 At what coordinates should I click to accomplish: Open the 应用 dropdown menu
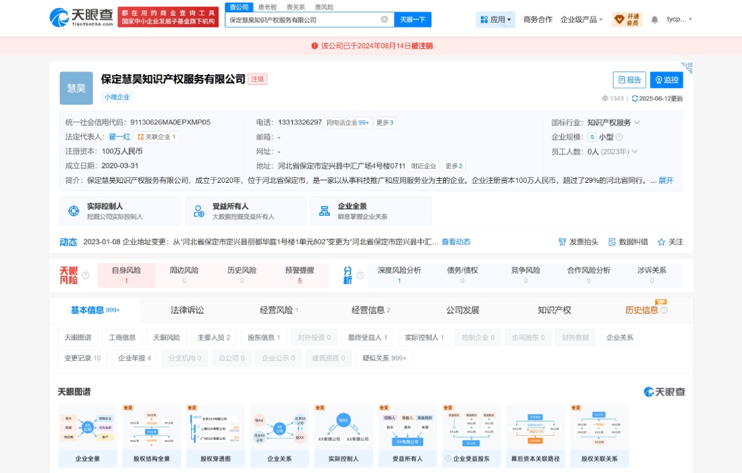coord(495,19)
